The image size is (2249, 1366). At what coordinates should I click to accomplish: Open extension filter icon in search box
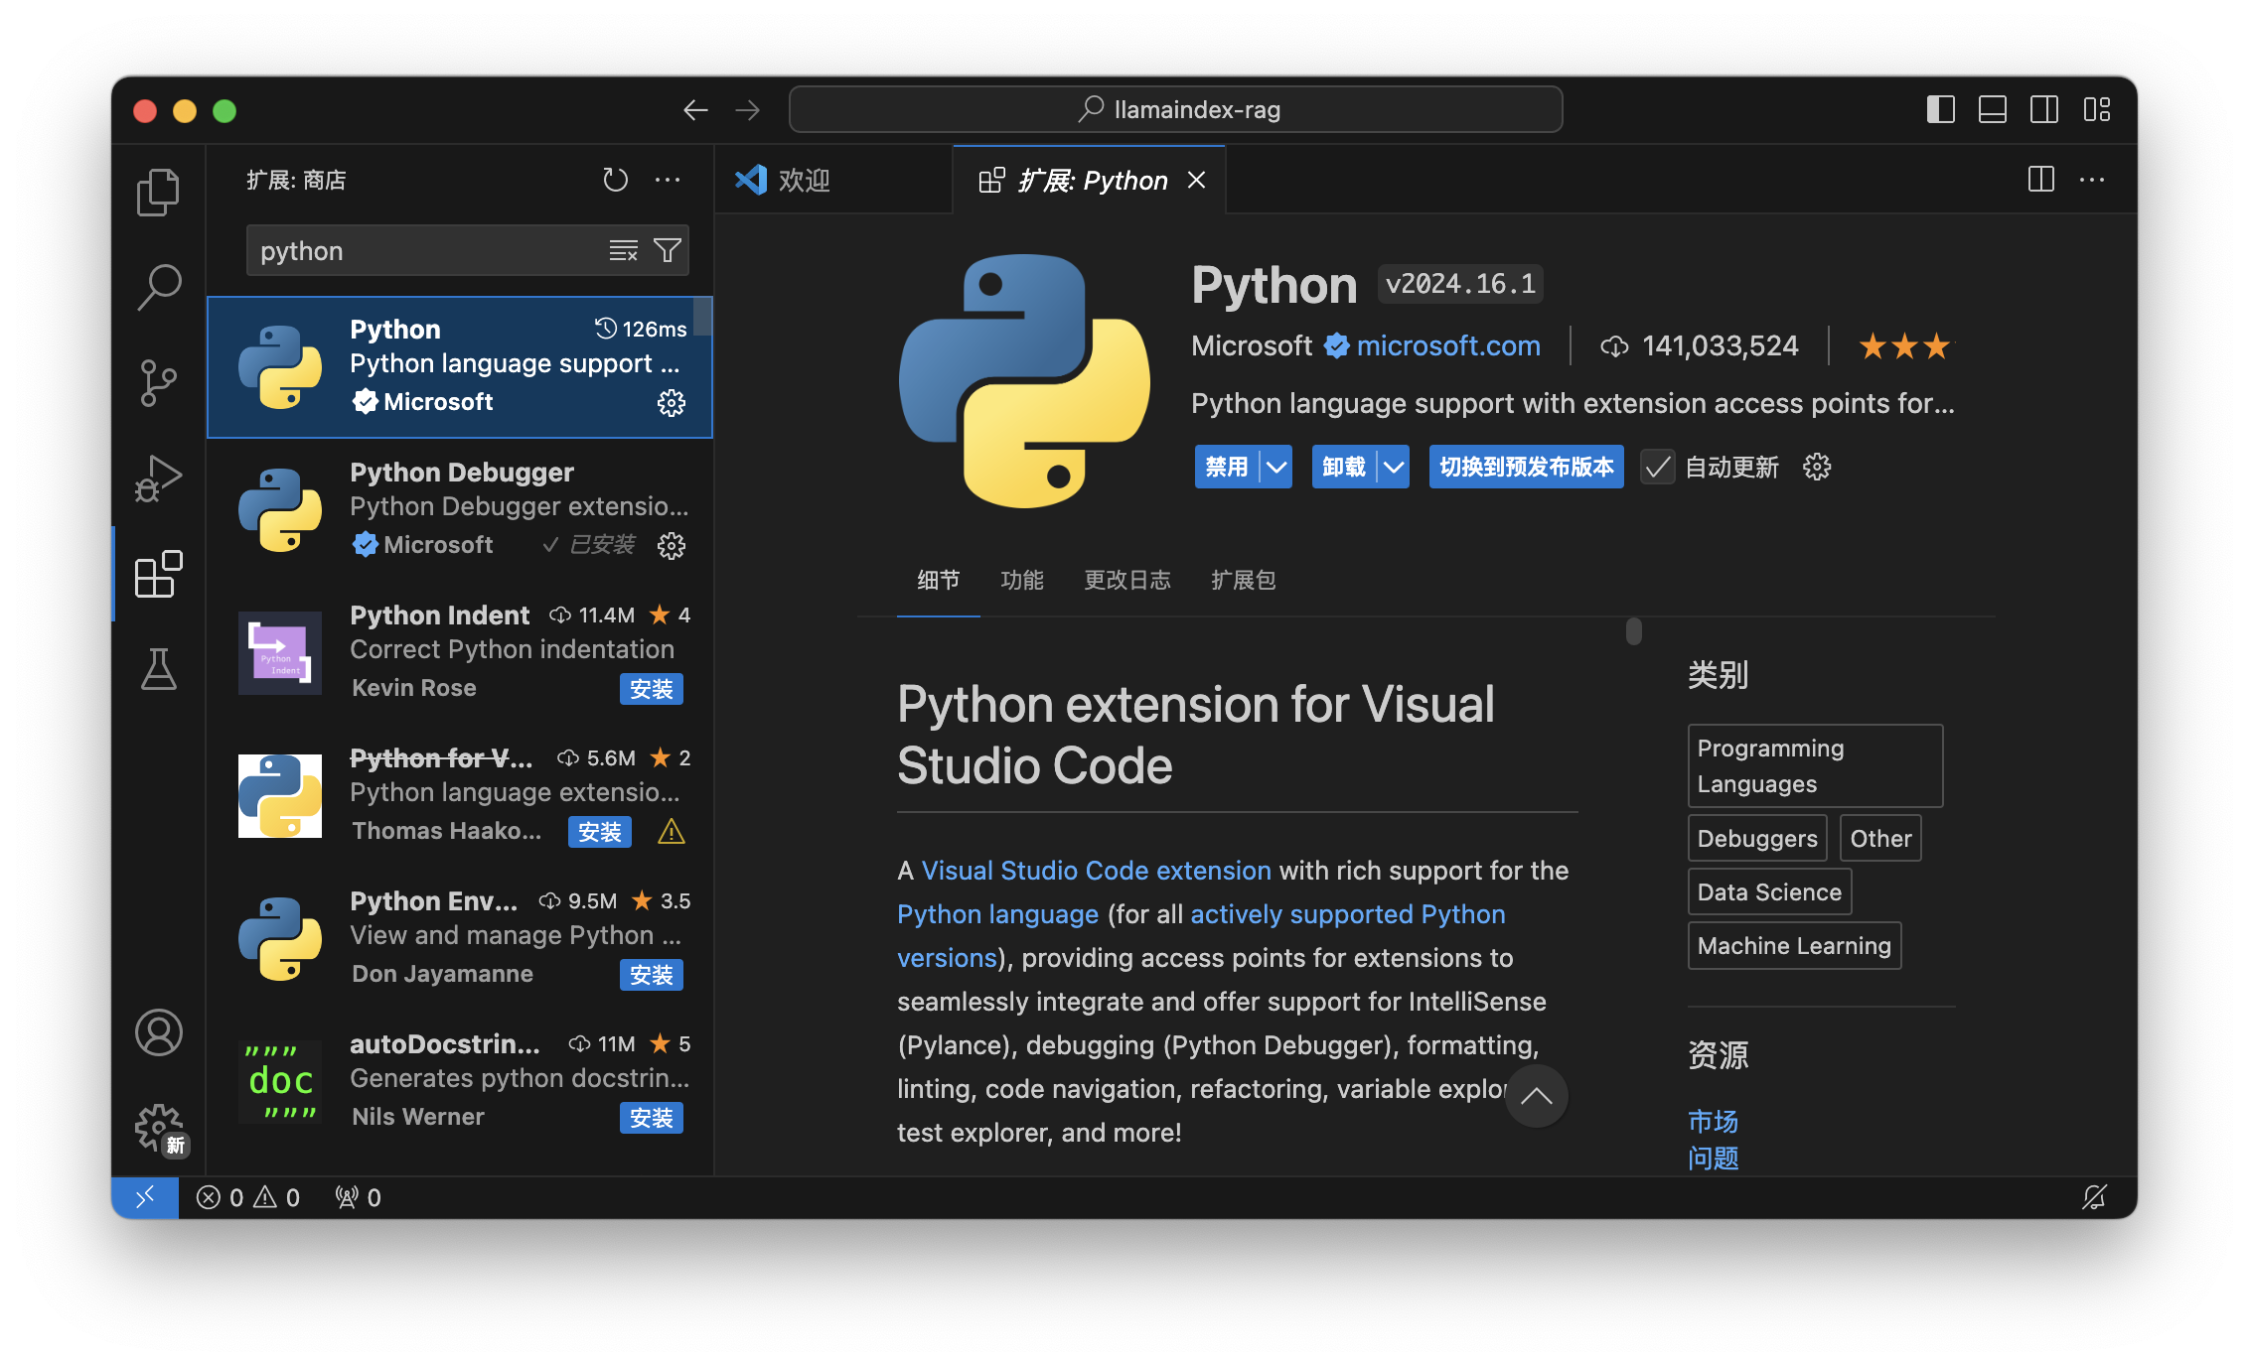[669, 250]
